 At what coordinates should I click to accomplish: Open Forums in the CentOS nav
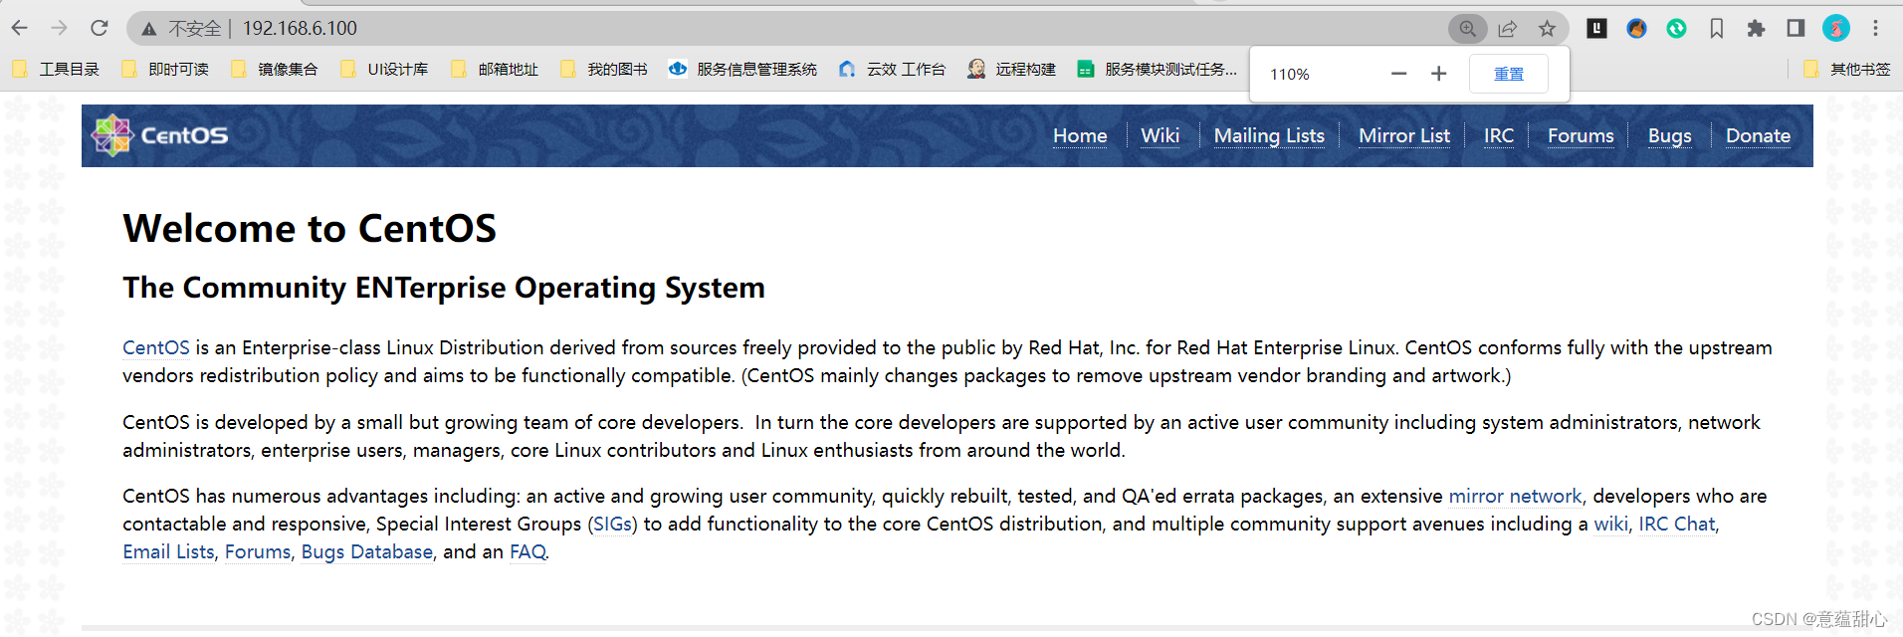(x=1581, y=135)
